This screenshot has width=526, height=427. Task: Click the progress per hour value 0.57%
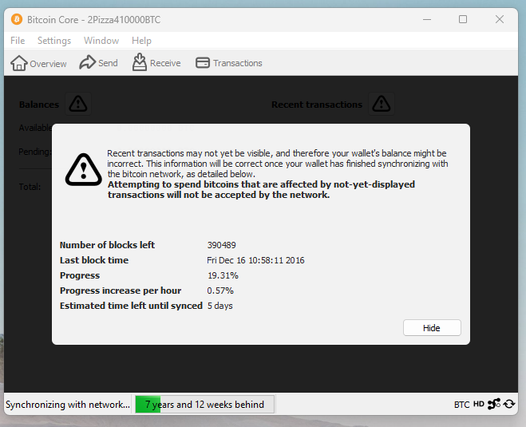(220, 291)
